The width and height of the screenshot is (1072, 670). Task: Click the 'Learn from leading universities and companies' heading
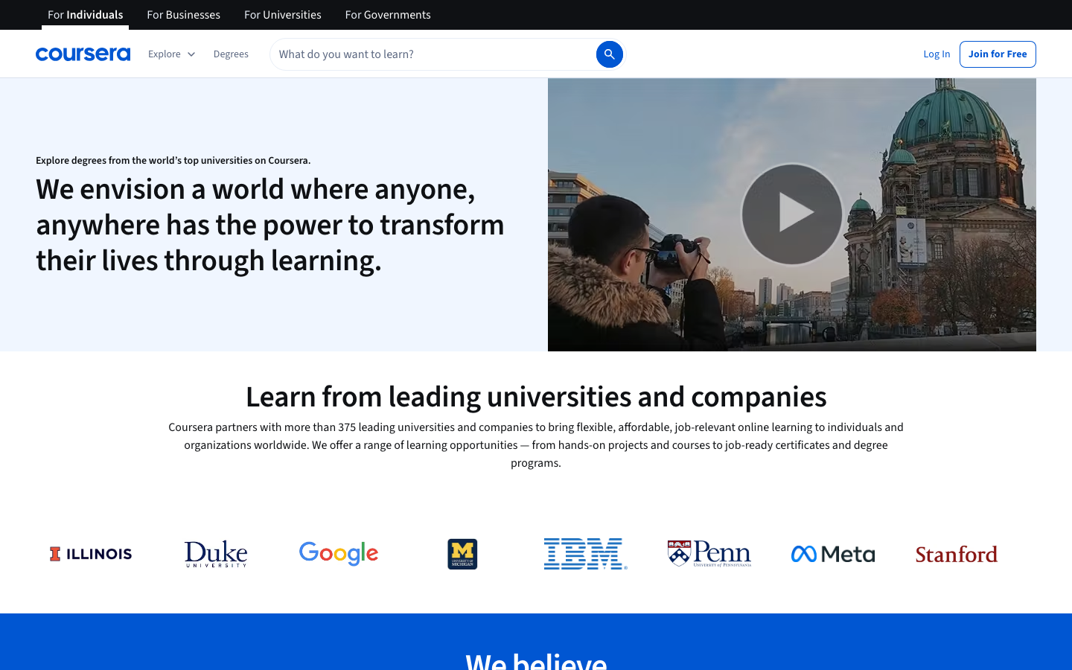[x=536, y=397]
